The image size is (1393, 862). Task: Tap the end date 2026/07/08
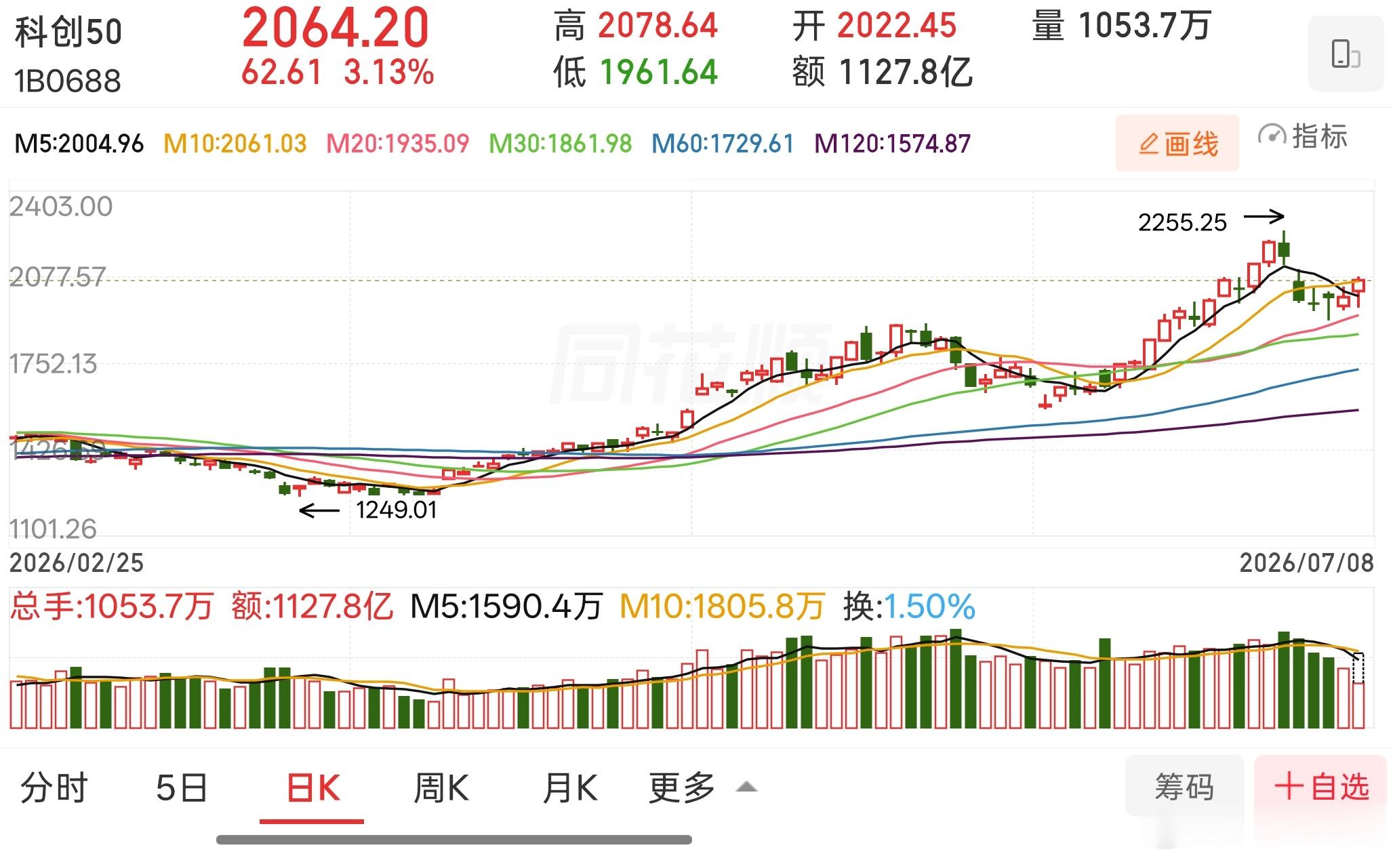(x=1306, y=563)
